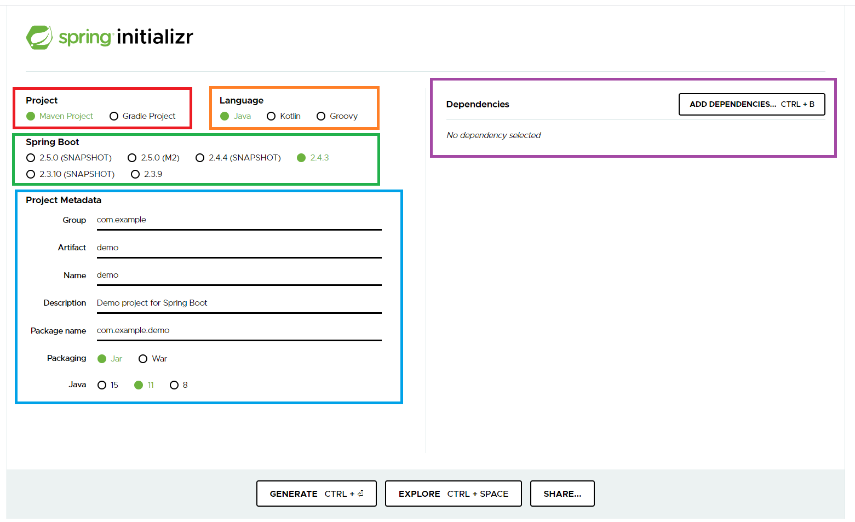
Task: Select the Gradle Project radio option
Action: pos(142,116)
